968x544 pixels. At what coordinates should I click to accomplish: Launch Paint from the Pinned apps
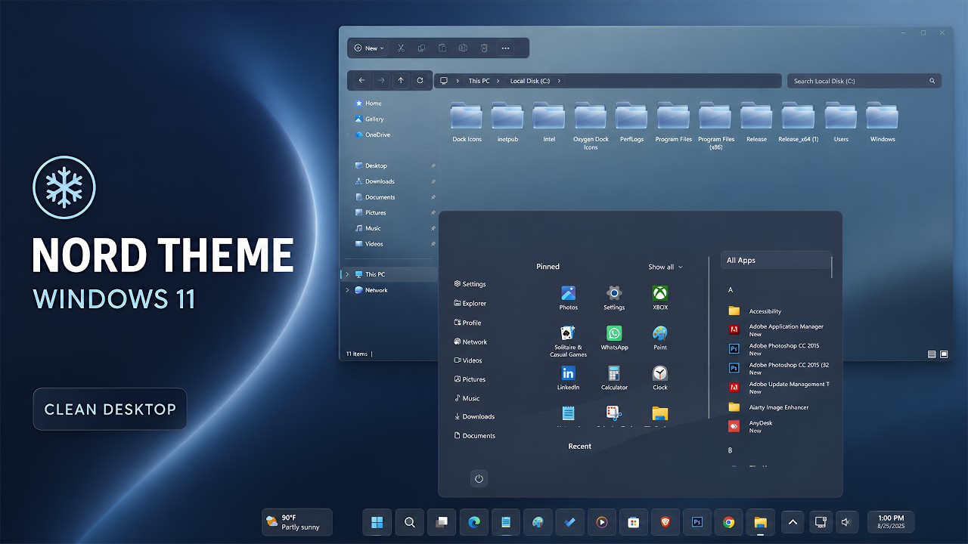(x=660, y=338)
